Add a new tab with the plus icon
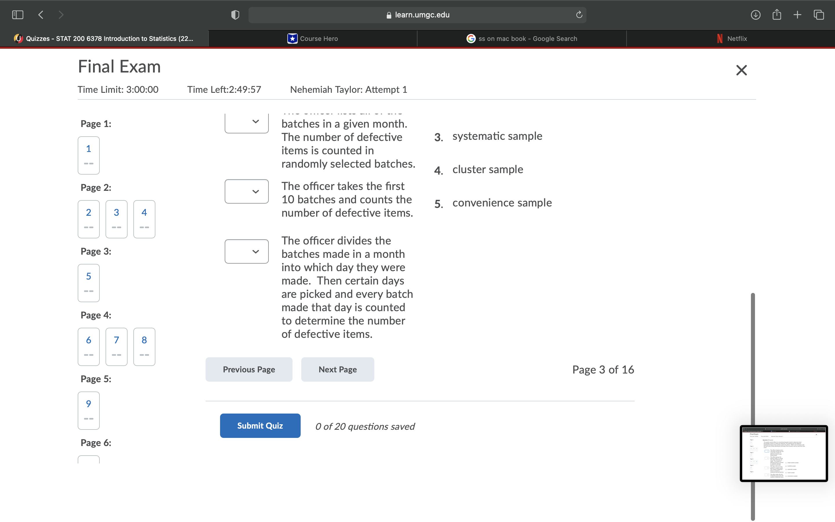This screenshot has width=835, height=522. (797, 15)
